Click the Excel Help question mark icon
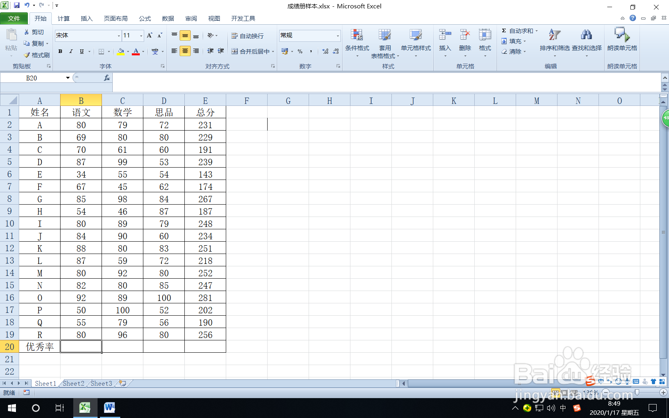The width and height of the screenshot is (669, 418). (x=633, y=18)
